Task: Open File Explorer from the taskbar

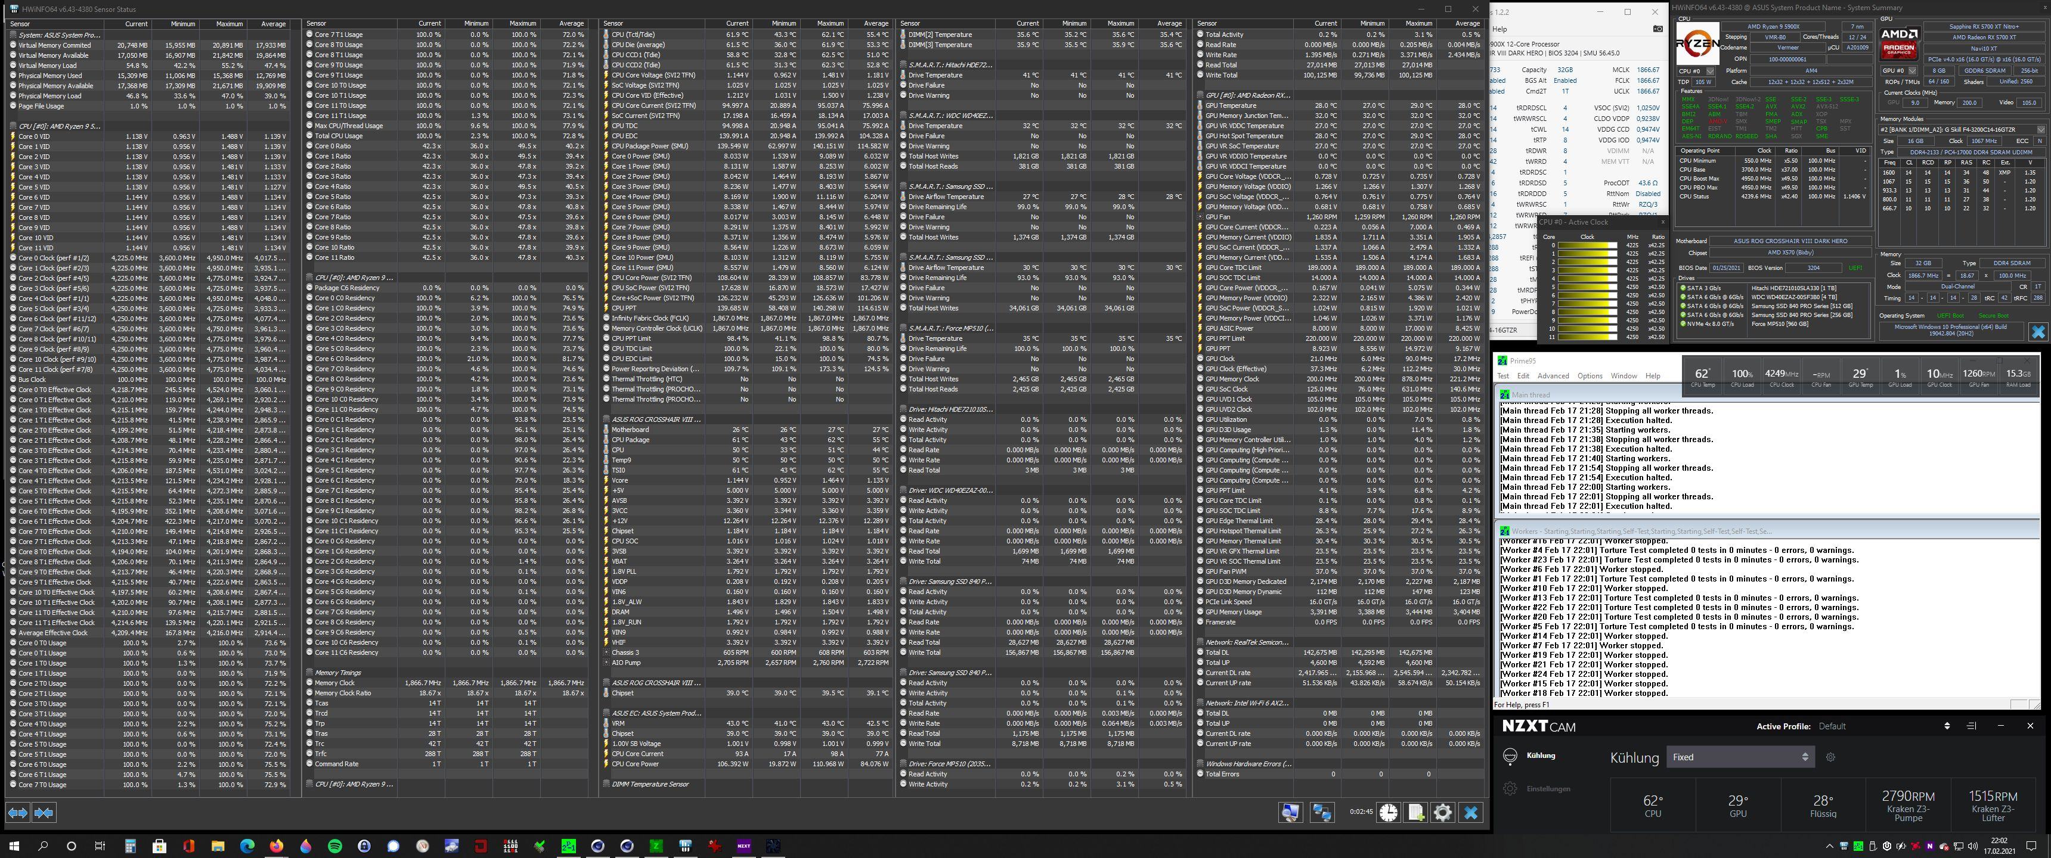Action: coord(218,845)
